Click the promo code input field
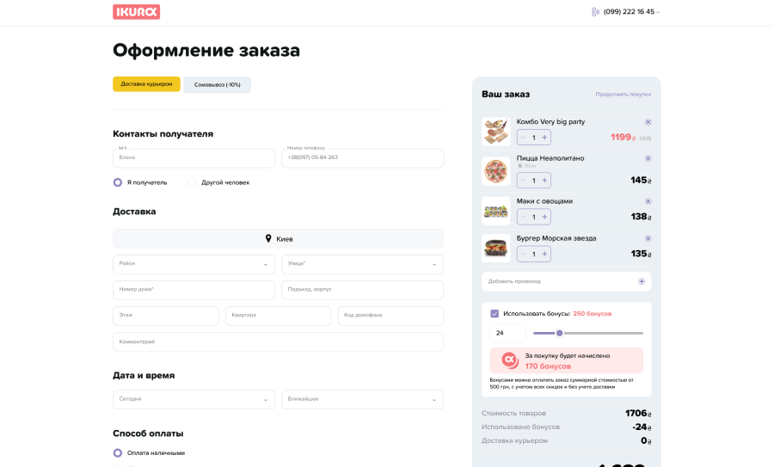The image size is (774, 467). point(566,281)
